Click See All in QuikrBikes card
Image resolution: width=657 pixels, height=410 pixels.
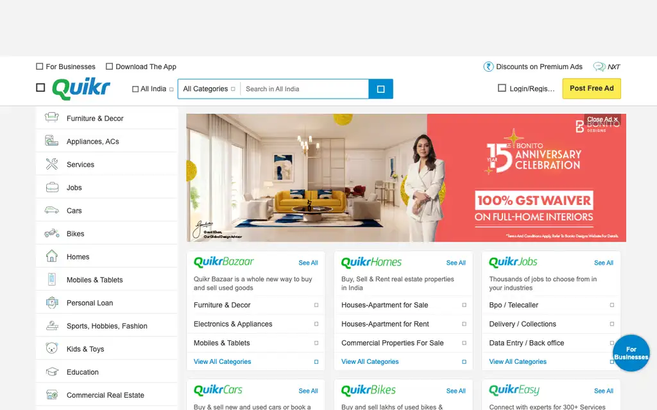[456, 391]
